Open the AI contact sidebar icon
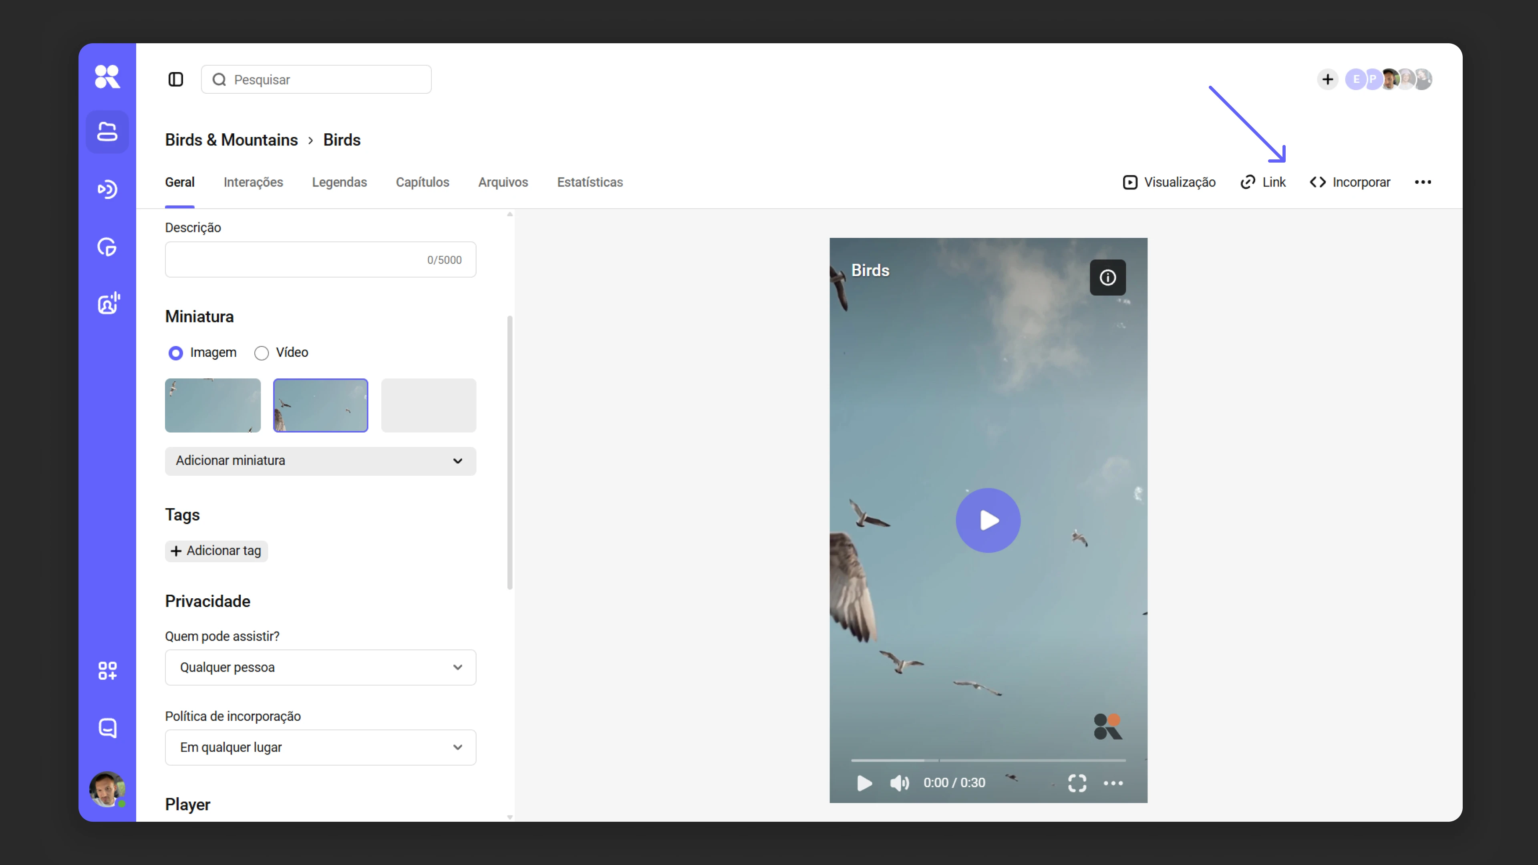 click(108, 303)
